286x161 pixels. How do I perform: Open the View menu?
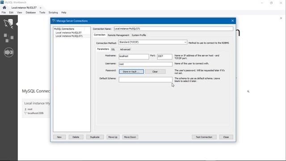(19, 13)
